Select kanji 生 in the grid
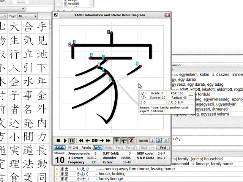Image resolution: width=243 pixels, height=182 pixels. [14, 40]
